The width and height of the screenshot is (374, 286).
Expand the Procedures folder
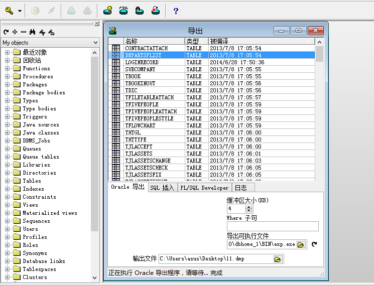tap(7, 76)
